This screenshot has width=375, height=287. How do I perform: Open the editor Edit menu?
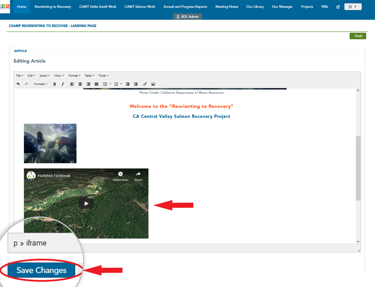31,76
